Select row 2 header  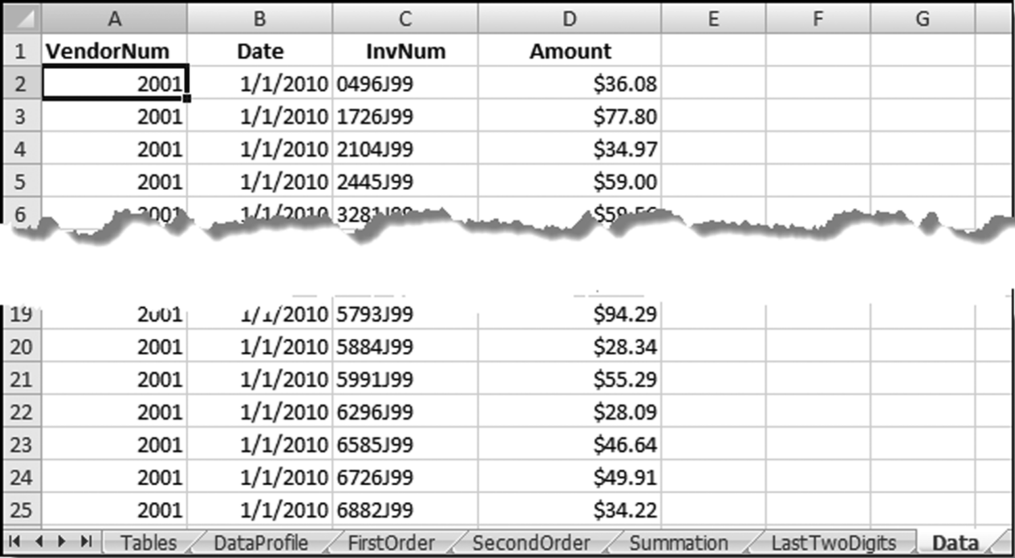22,84
